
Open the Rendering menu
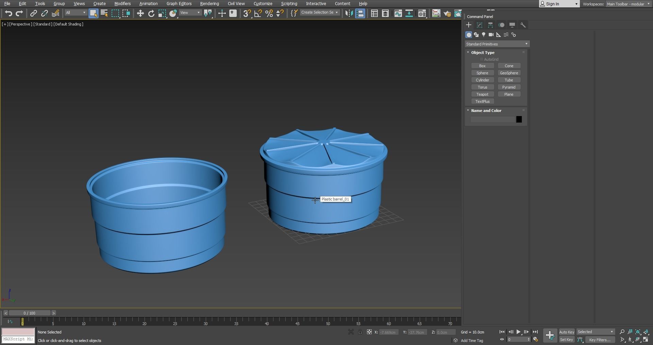(x=209, y=4)
